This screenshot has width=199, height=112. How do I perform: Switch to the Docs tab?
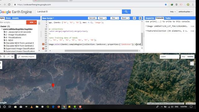click(8, 18)
